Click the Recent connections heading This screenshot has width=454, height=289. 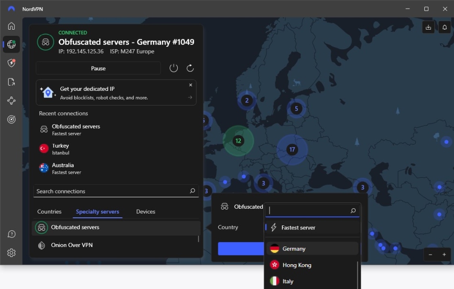64,113
